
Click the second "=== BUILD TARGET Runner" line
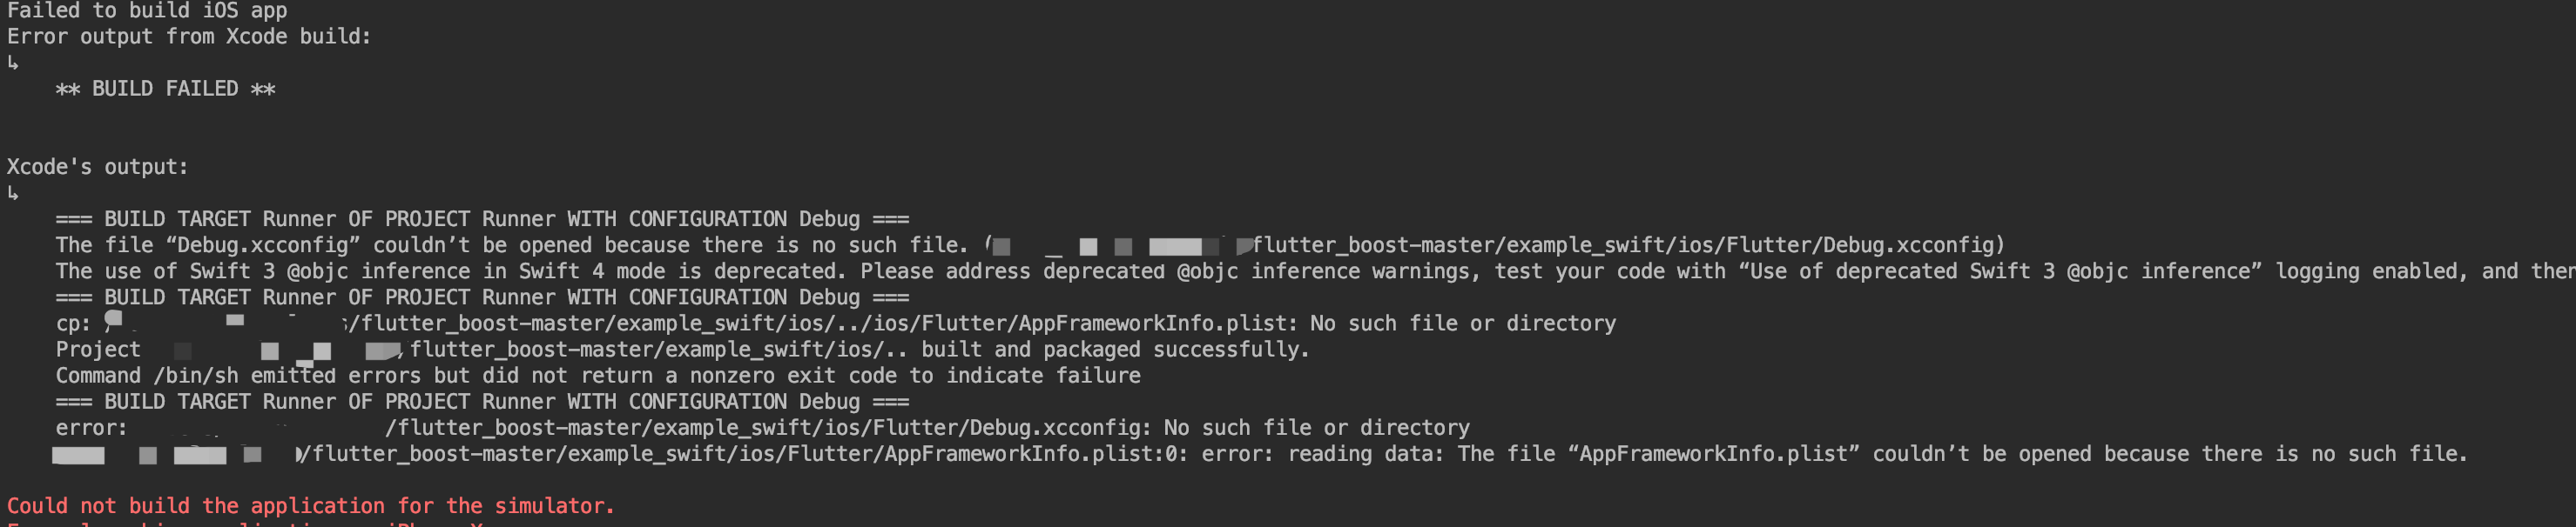click(482, 297)
